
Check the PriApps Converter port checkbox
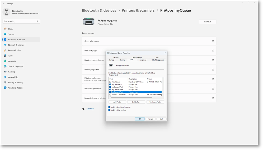coord(110,95)
